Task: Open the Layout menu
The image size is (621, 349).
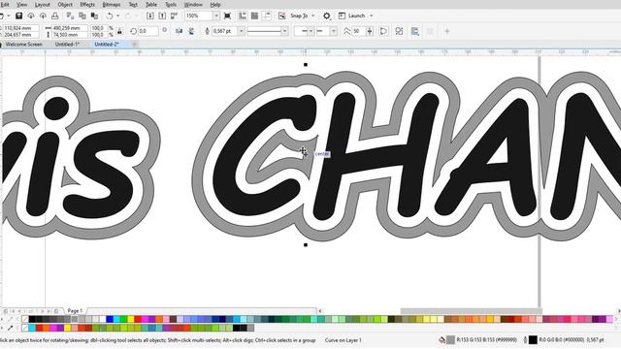Action: coord(43,5)
